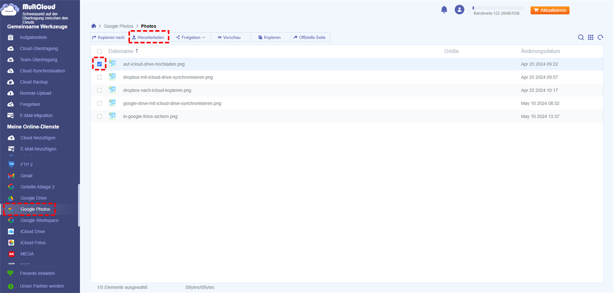
Task: Click date Apr 25 2024 10:17
Action: tap(539, 90)
